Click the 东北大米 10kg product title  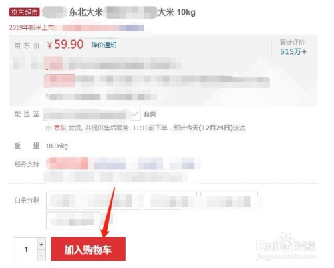[132, 12]
